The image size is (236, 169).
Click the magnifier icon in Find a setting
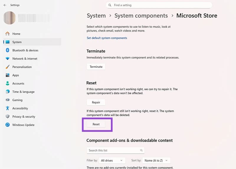[110, 5]
